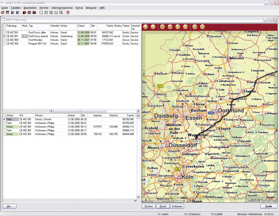Click the 09:56:33 time label on map

coord(196,141)
